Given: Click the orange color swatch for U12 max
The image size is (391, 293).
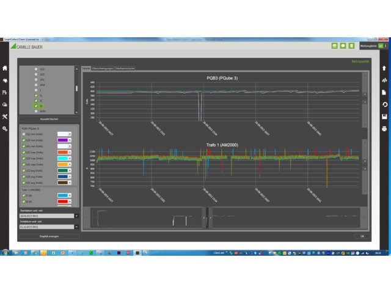Looking at the screenshot, I should coord(62,153).
